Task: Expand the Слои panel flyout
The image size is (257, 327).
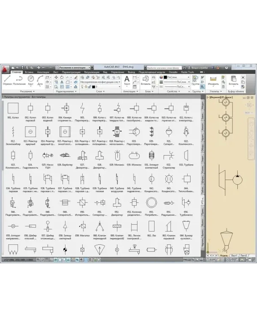Action: click(101, 92)
